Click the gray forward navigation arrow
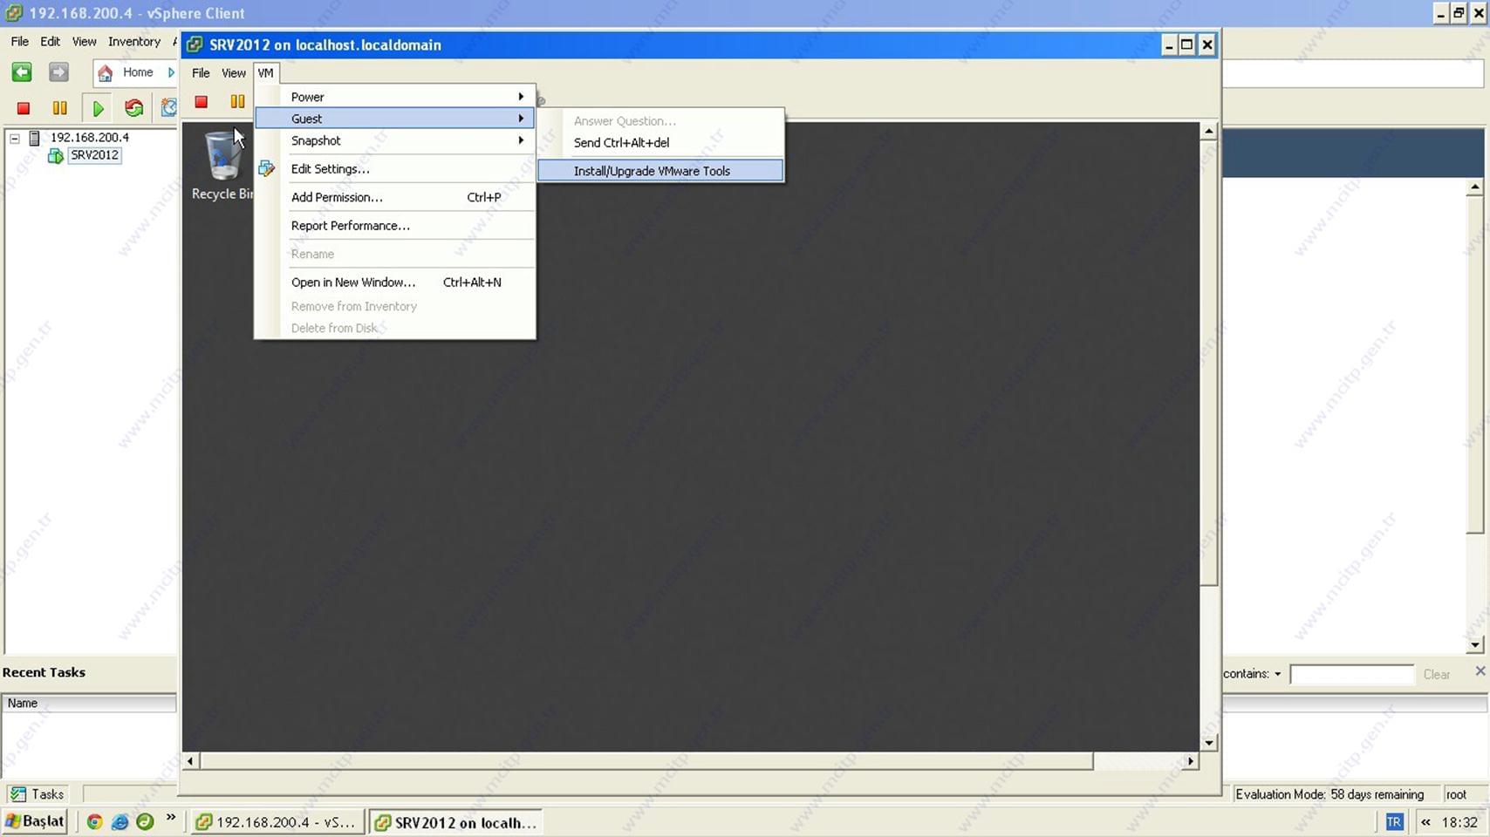This screenshot has width=1490, height=837. [x=58, y=72]
